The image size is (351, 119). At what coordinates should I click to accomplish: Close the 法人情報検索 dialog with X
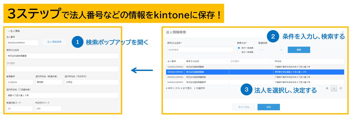343,32
